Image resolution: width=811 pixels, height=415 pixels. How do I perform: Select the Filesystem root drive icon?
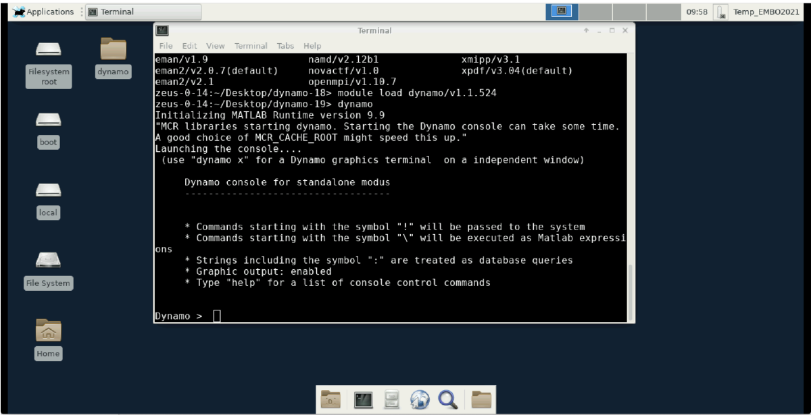pos(49,62)
